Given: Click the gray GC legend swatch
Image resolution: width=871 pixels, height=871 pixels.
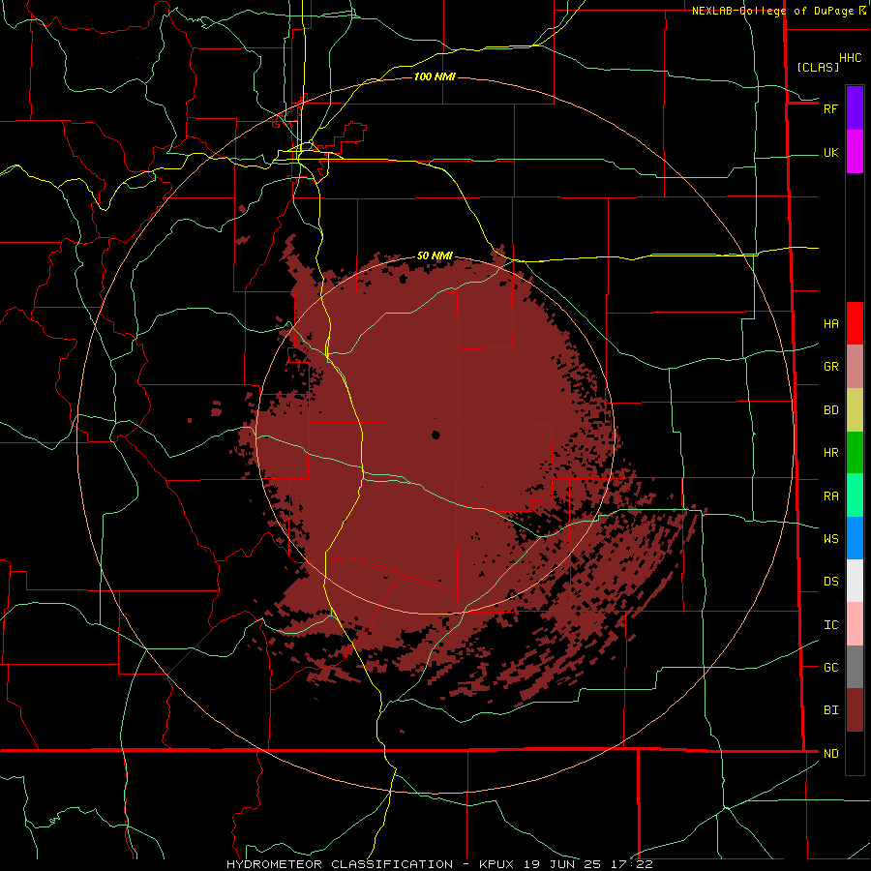Looking at the screenshot, I should click(x=855, y=667).
